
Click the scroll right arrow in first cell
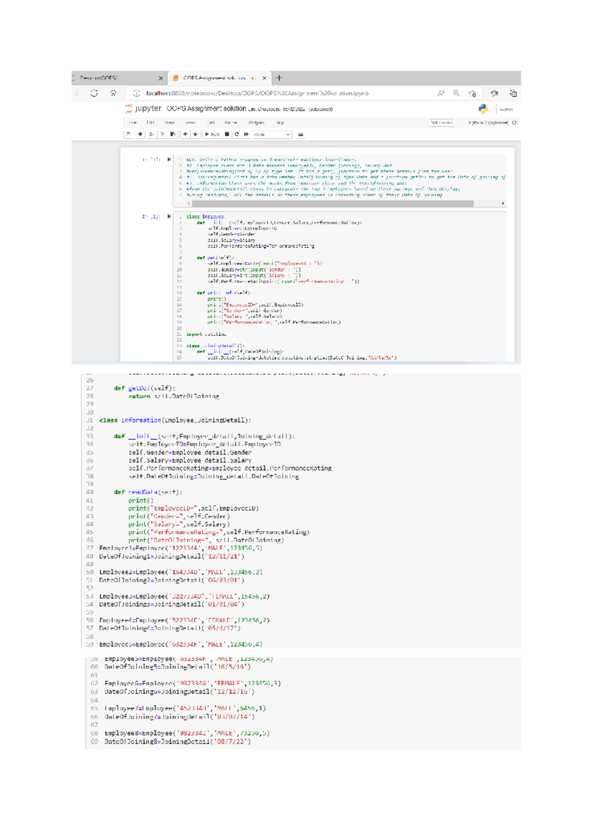click(503, 203)
